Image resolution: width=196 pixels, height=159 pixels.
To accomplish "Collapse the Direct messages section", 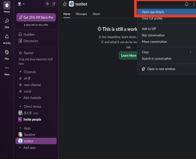I will tap(20, 106).
